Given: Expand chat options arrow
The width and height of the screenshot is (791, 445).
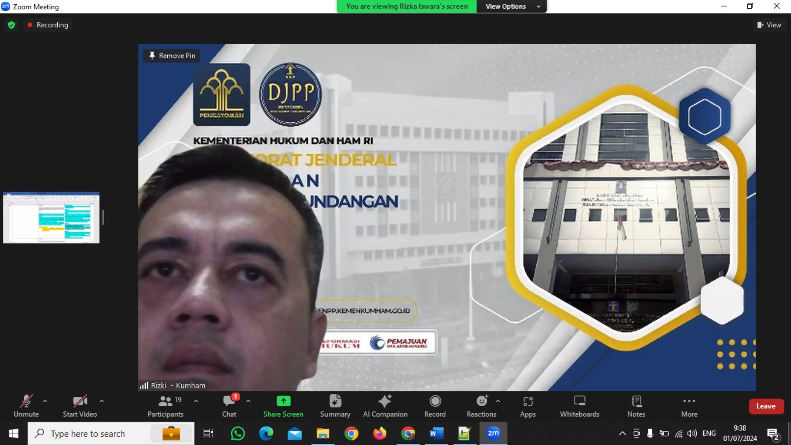Looking at the screenshot, I should click(x=248, y=401).
